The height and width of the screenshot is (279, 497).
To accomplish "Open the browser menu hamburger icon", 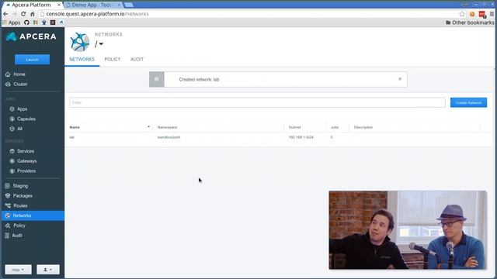I will [x=492, y=14].
